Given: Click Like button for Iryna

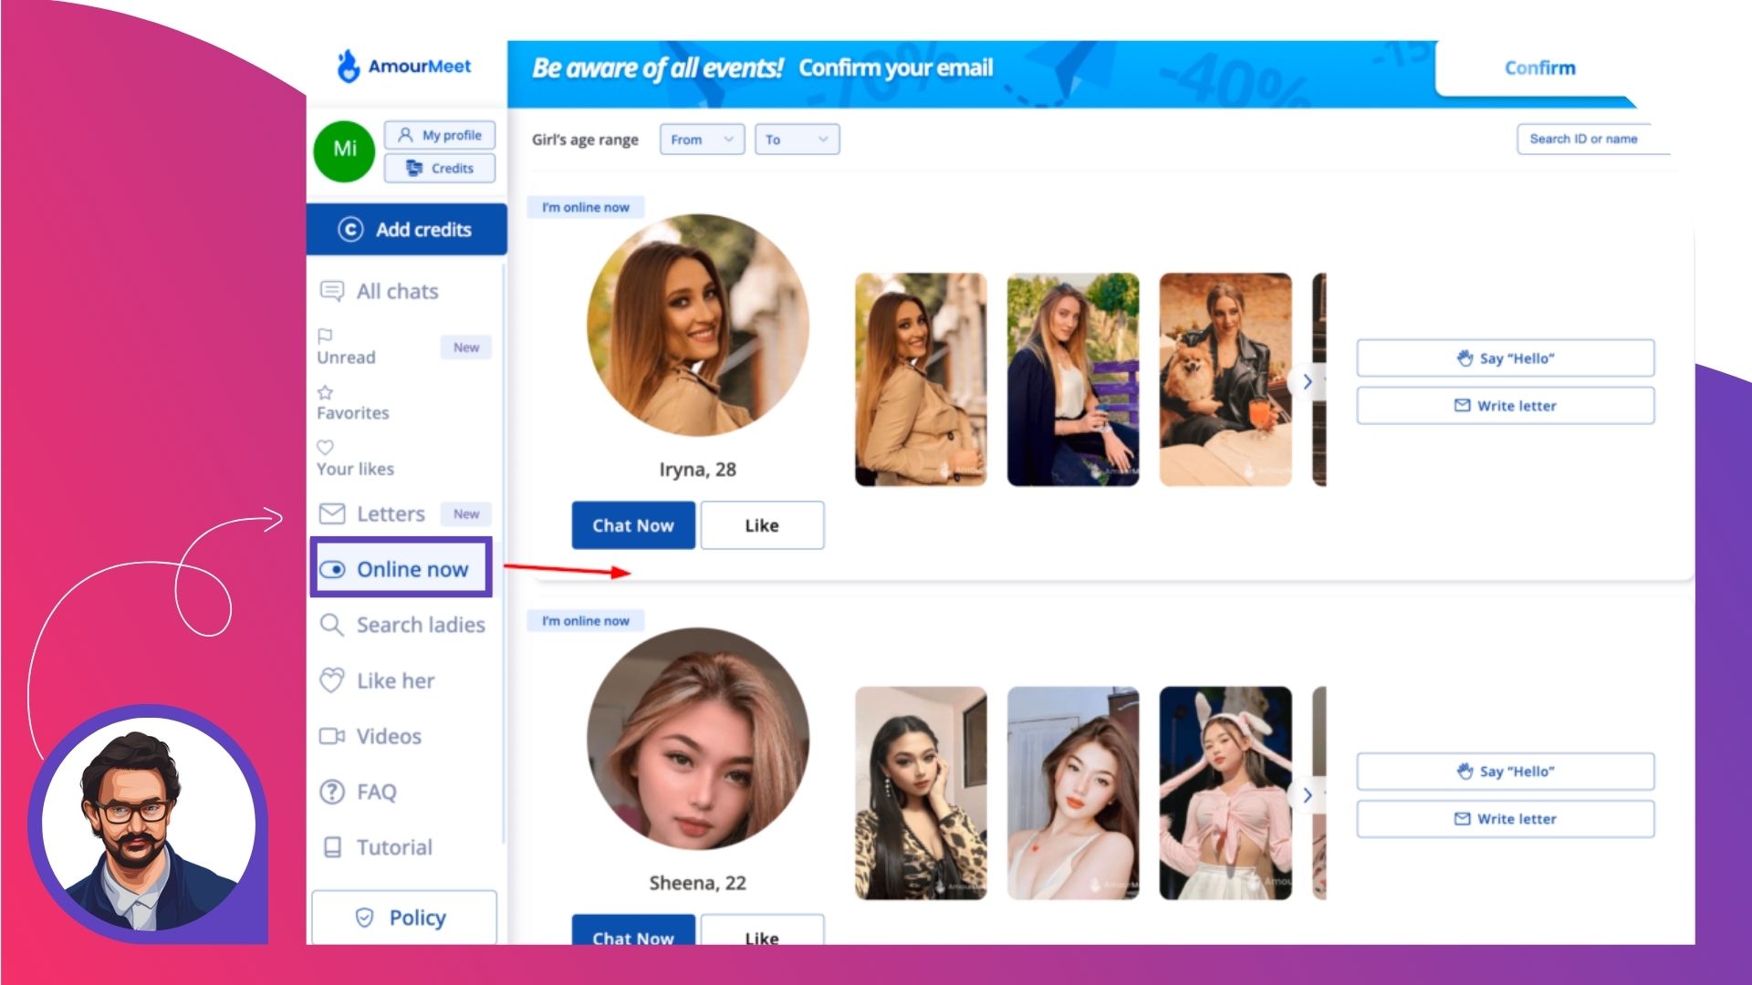Looking at the screenshot, I should pos(762,525).
